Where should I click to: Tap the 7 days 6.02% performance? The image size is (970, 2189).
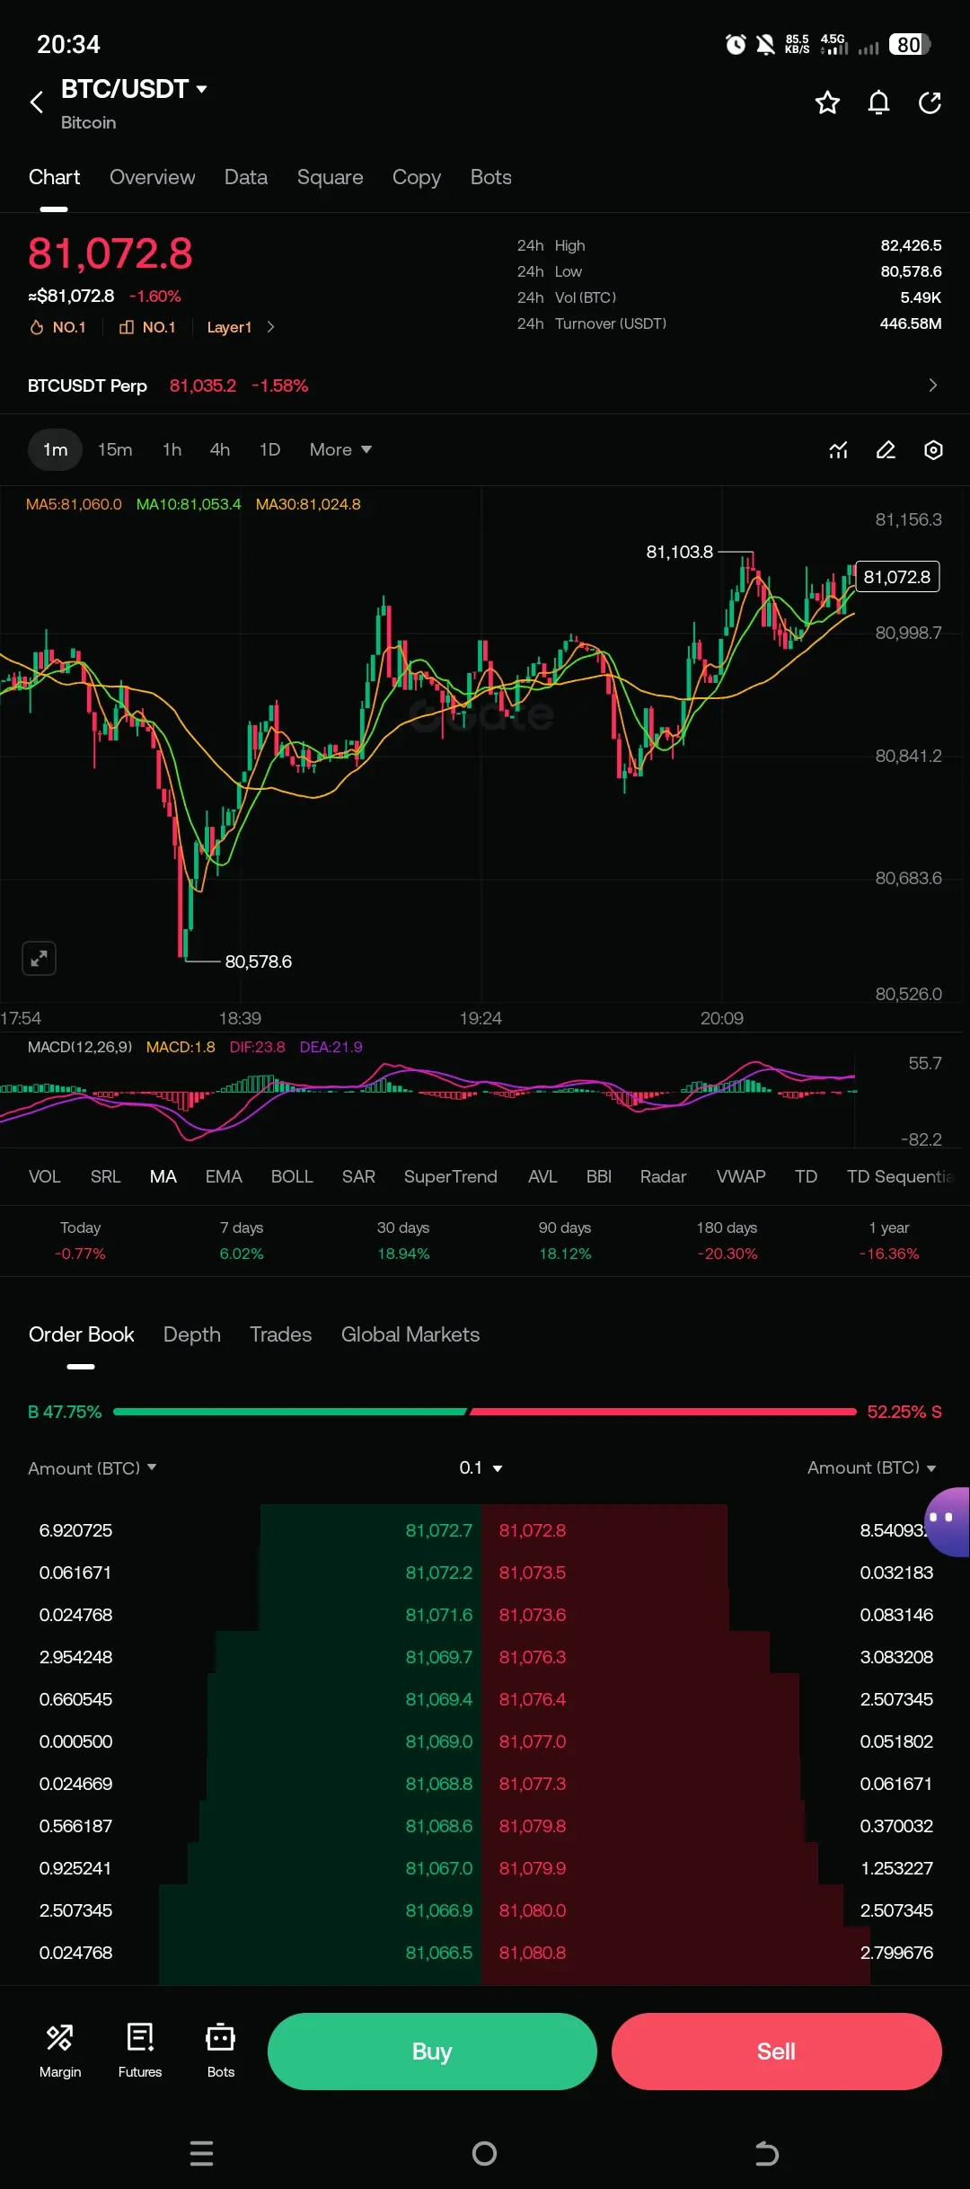pyautogui.click(x=242, y=1240)
